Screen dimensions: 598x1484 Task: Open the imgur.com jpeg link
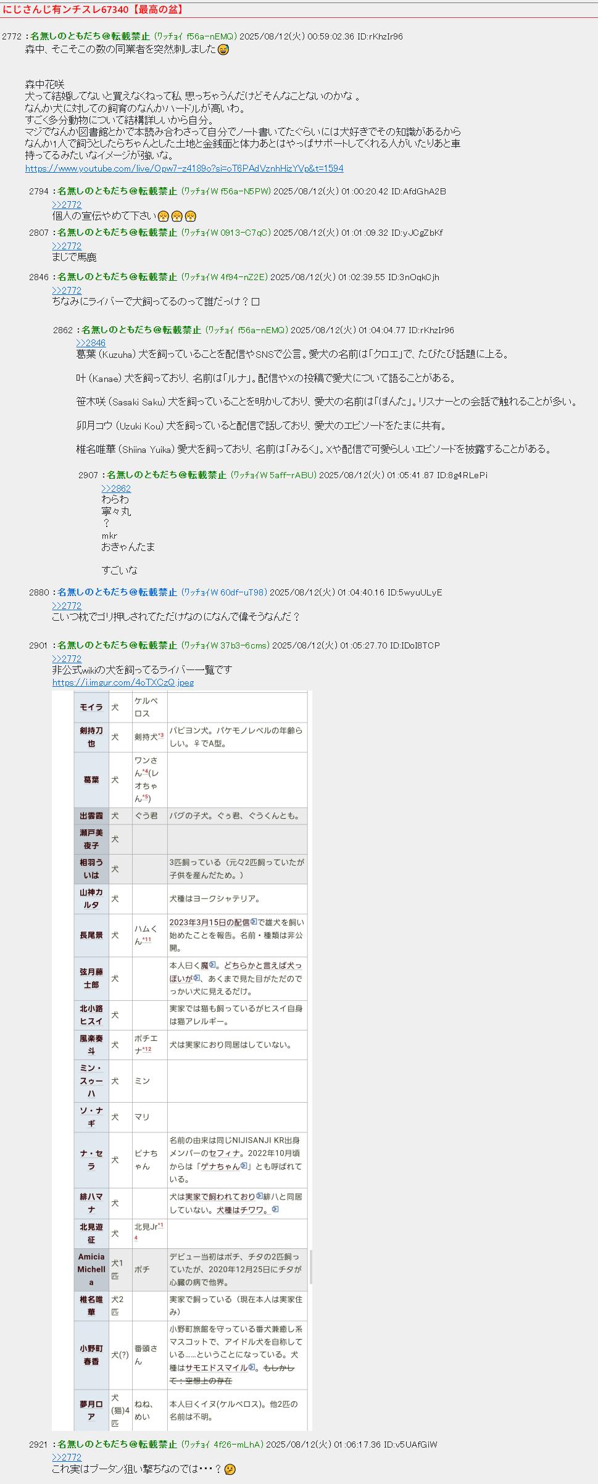click(123, 682)
